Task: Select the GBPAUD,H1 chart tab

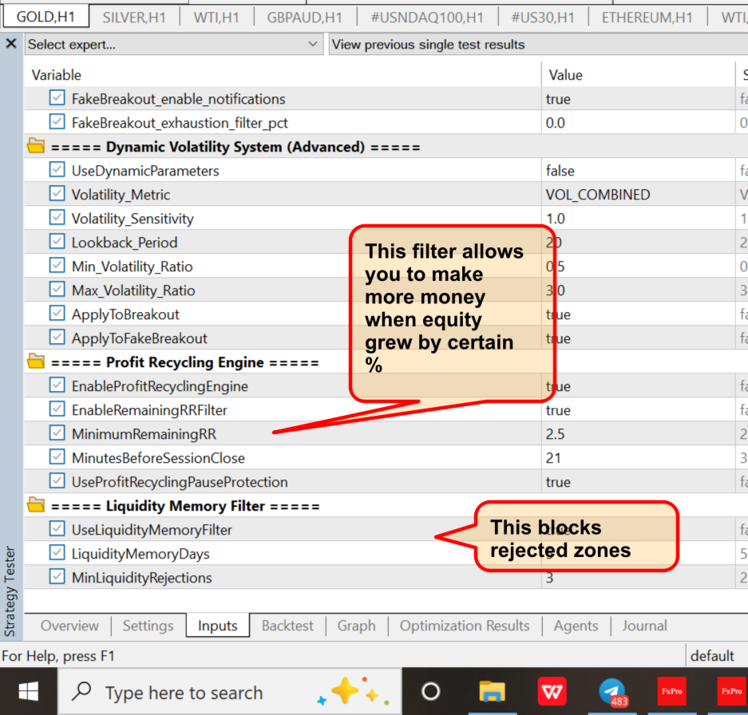Action: click(x=305, y=18)
